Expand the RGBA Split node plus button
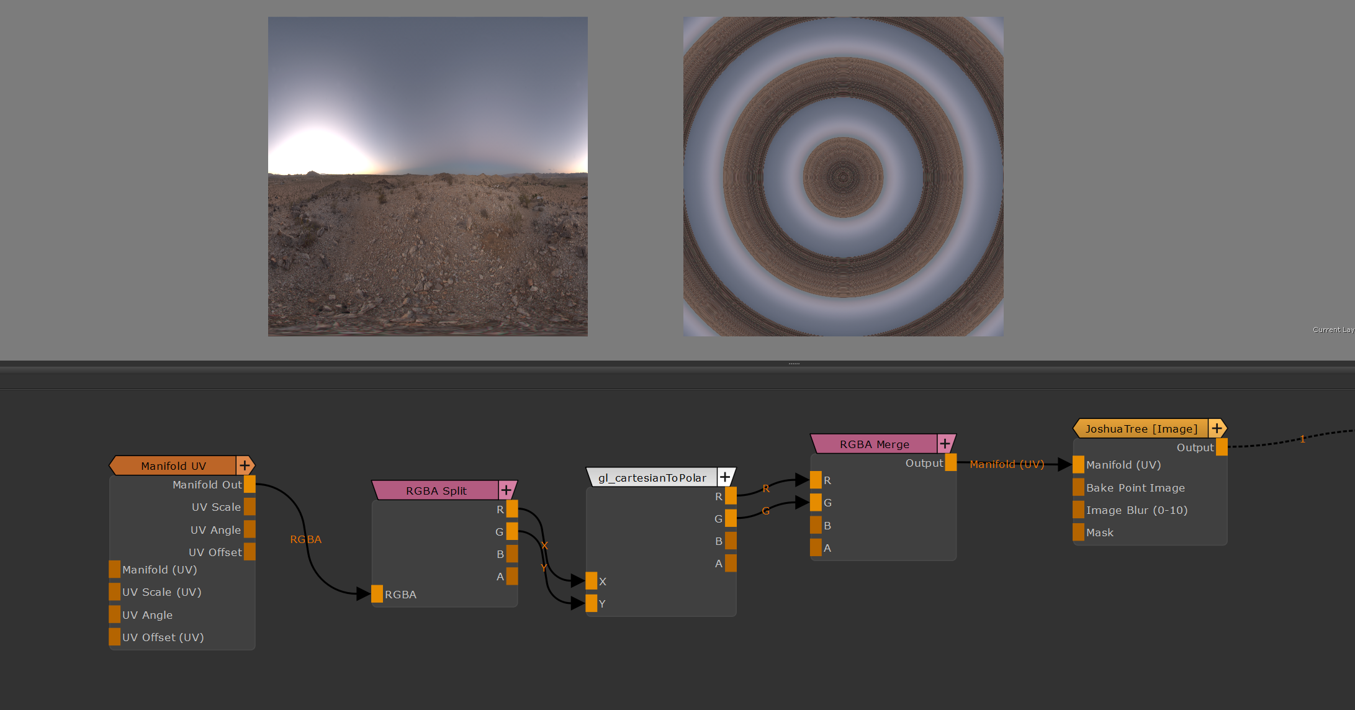 (x=506, y=490)
